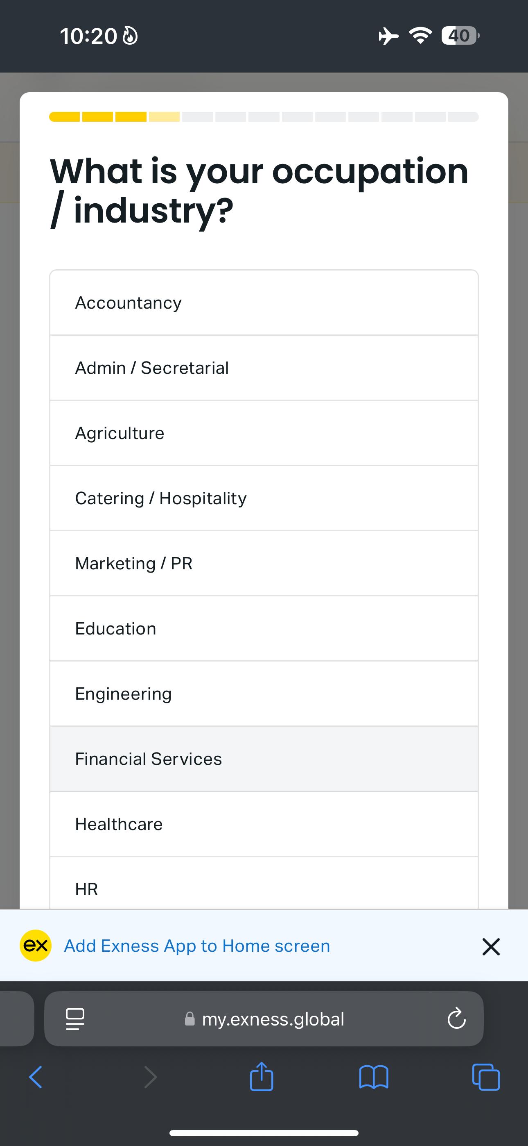The image size is (528, 1146).
Task: Select the Education option
Action: point(264,629)
